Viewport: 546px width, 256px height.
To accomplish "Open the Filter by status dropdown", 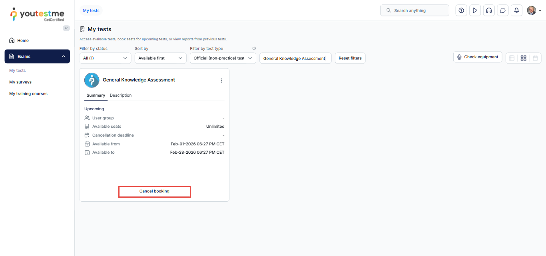I will tap(105, 58).
